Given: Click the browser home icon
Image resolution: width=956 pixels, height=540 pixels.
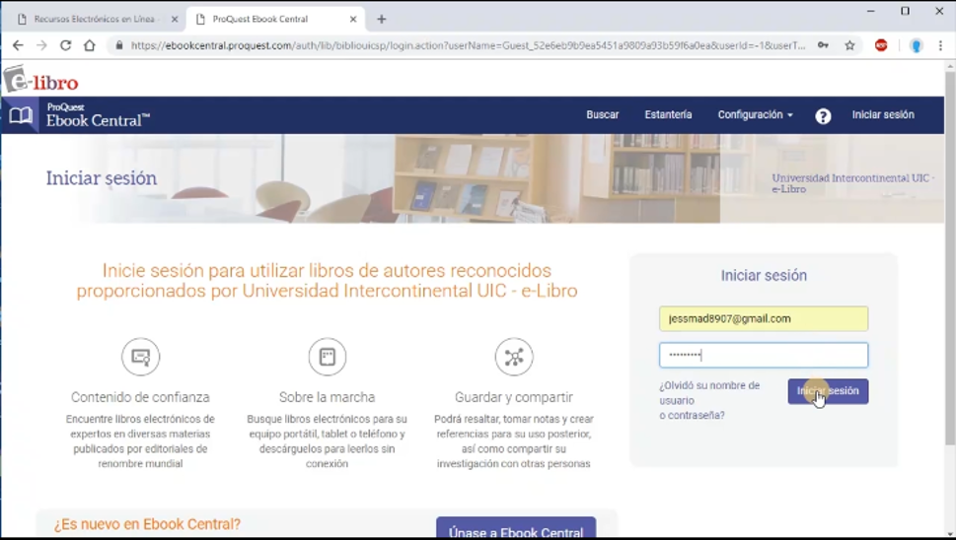Looking at the screenshot, I should 89,45.
